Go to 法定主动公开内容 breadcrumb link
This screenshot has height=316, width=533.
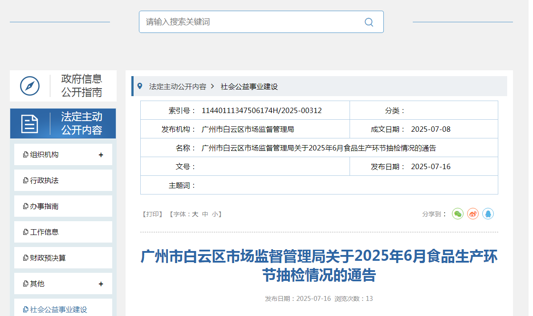click(x=177, y=87)
